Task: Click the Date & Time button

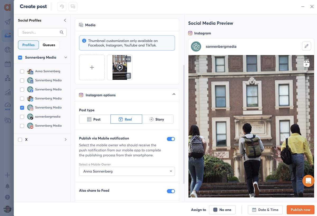Action: [265, 210]
